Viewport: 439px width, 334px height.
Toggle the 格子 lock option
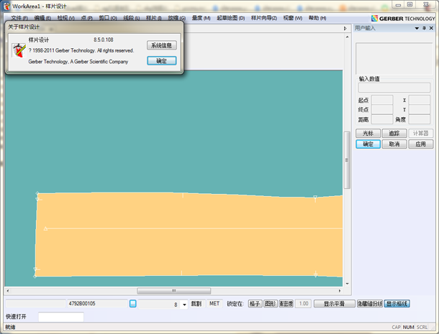(x=255, y=304)
